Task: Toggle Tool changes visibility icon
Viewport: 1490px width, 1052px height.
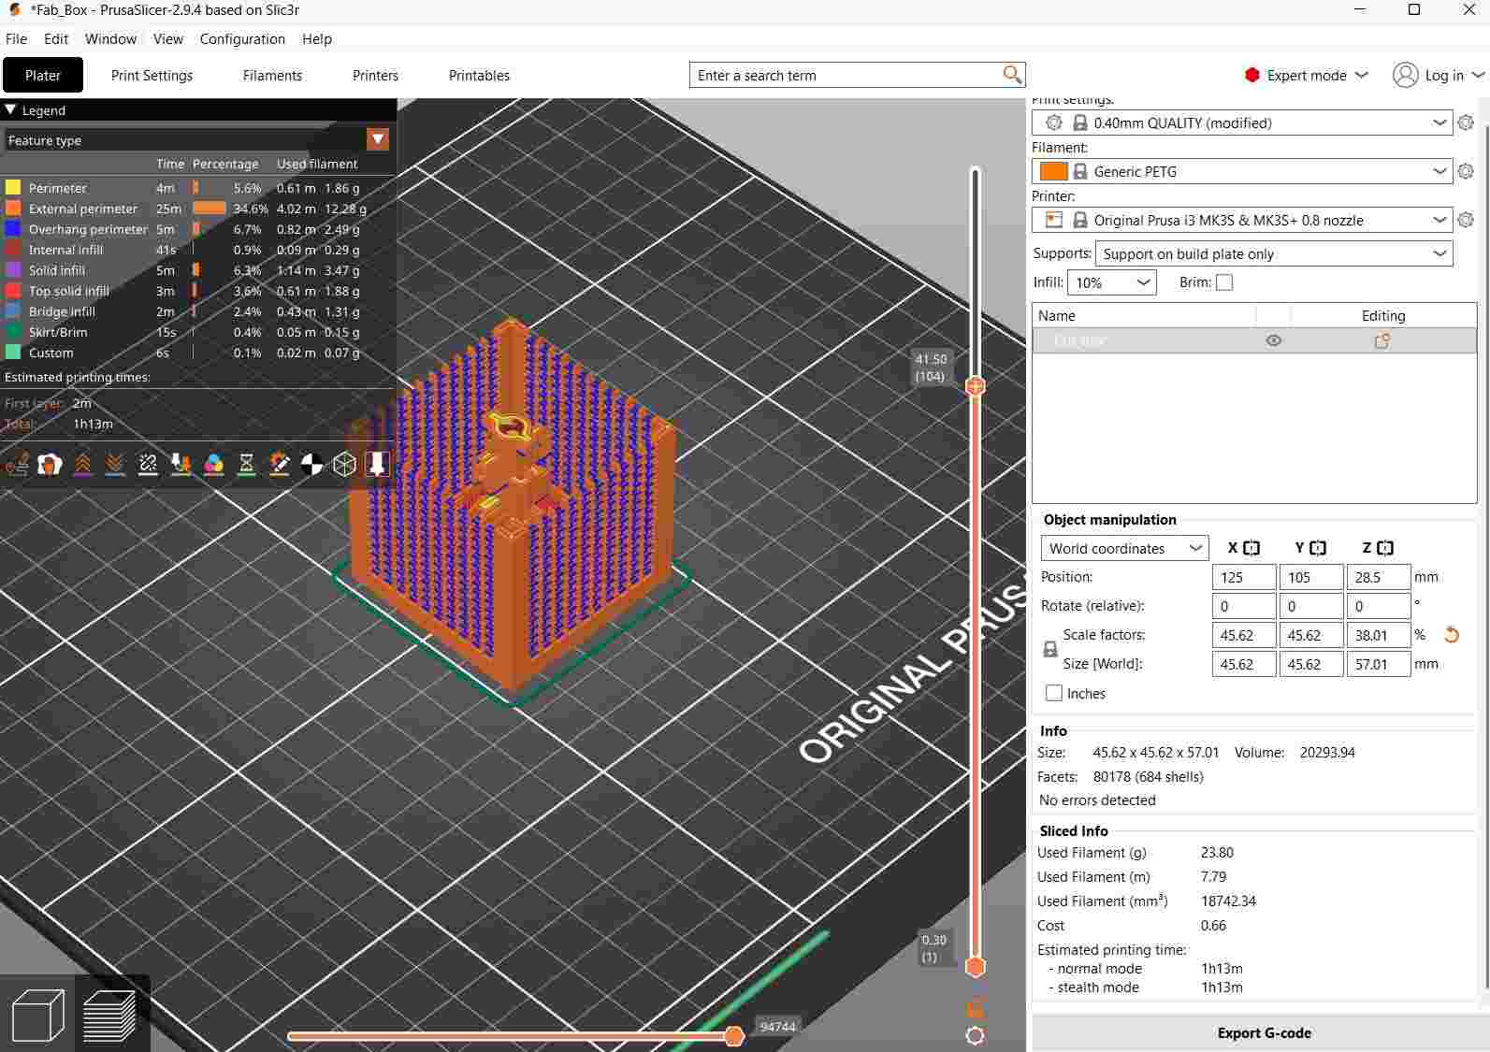Action: tap(181, 464)
